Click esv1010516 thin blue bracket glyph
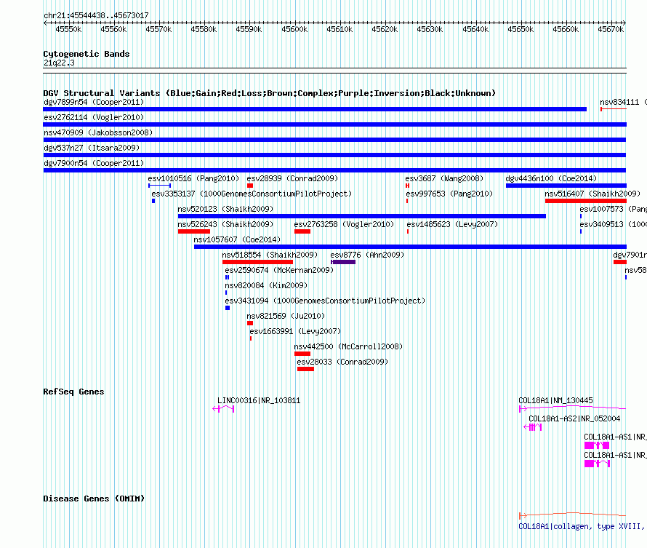 point(160,186)
